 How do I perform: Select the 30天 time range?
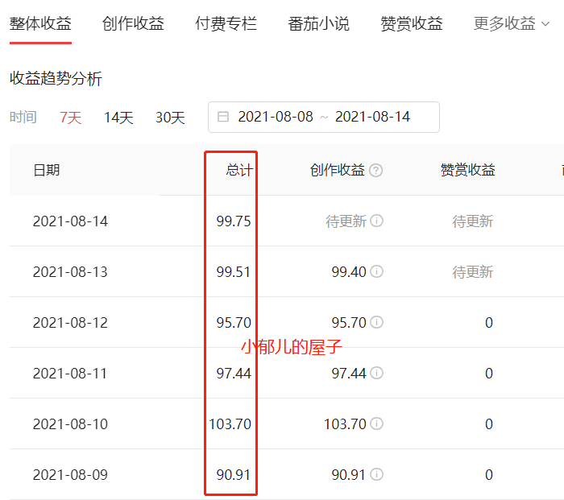point(170,118)
